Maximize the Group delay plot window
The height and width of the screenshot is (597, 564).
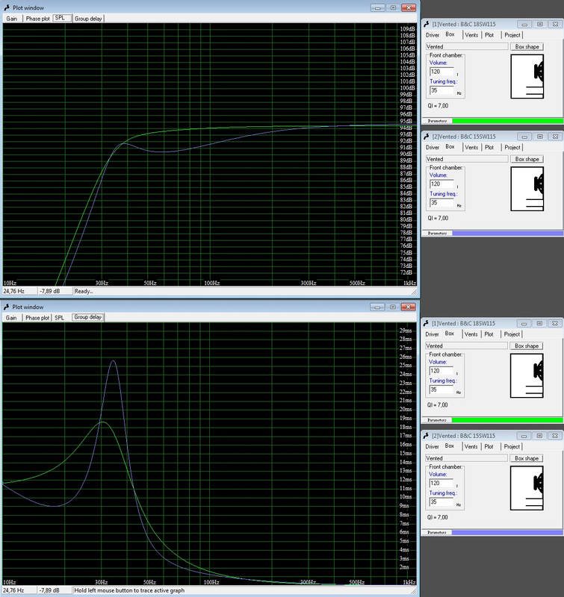[392, 307]
